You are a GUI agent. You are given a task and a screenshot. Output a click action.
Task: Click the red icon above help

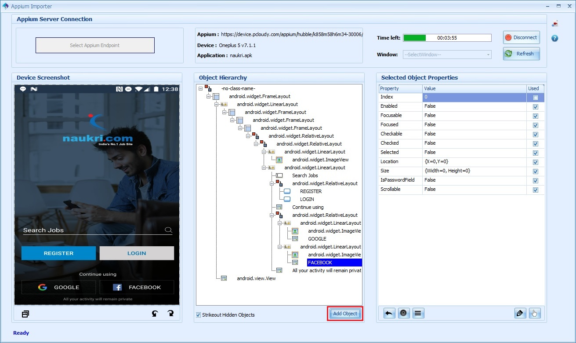point(555,24)
